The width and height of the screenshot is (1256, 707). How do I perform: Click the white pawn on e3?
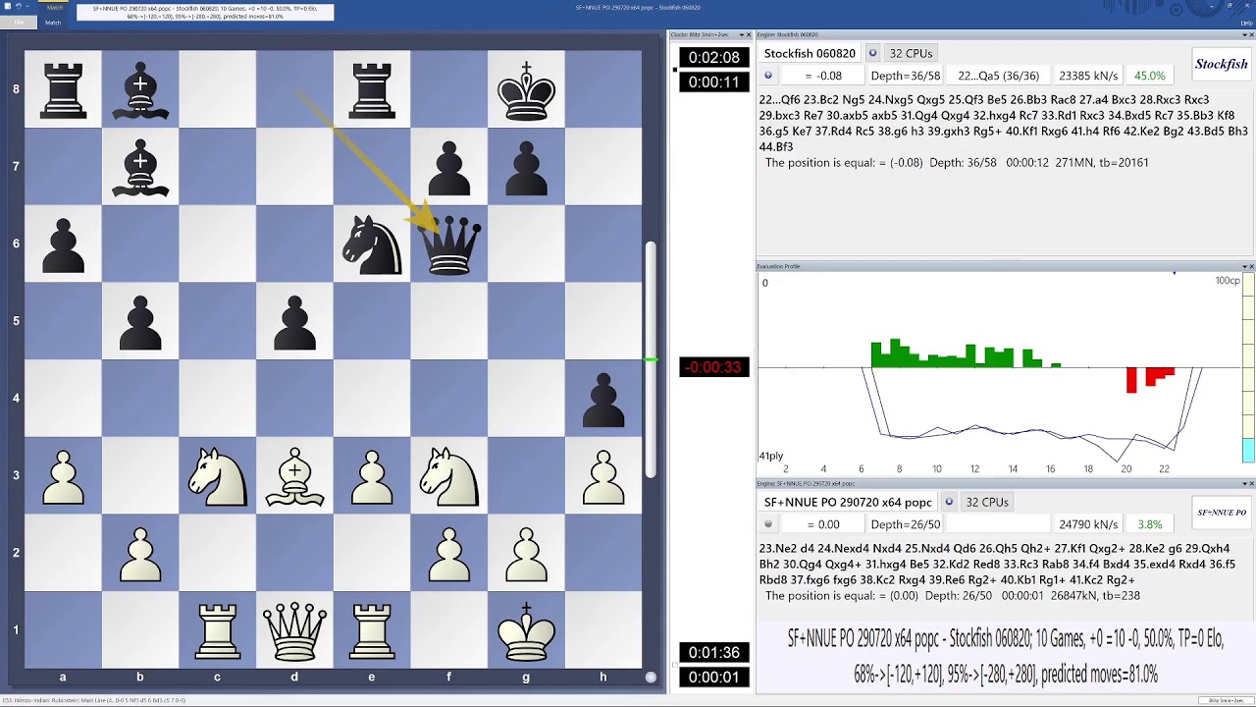pos(372,477)
